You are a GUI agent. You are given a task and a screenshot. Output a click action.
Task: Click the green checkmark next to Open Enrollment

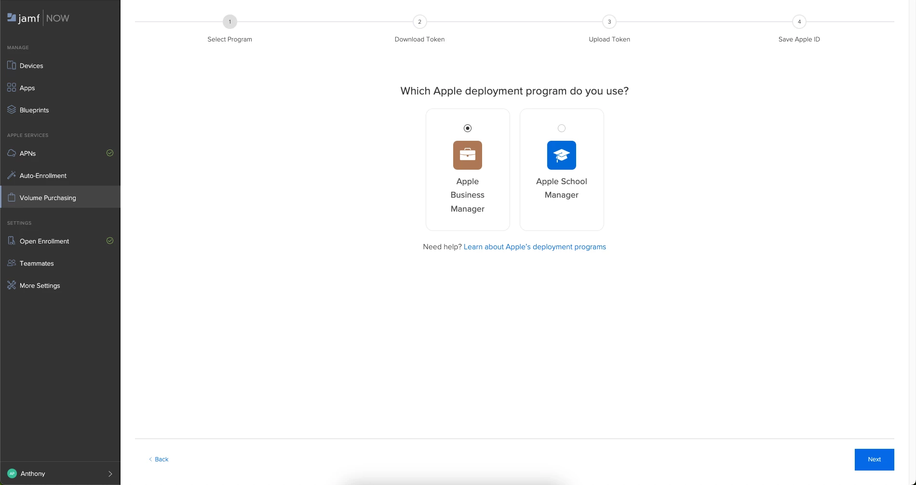click(110, 241)
